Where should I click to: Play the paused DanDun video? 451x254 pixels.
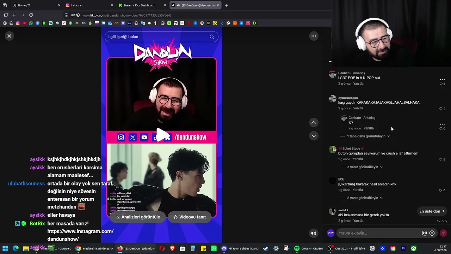pos(162,135)
